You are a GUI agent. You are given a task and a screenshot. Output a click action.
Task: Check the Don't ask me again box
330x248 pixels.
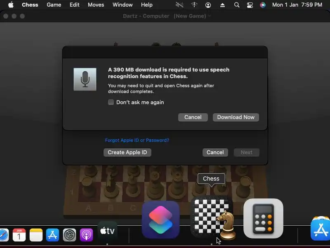[111, 102]
